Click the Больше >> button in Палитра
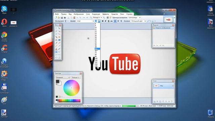Image resolution: width=215 pixels, height=121 pixels. pyautogui.click(x=76, y=77)
